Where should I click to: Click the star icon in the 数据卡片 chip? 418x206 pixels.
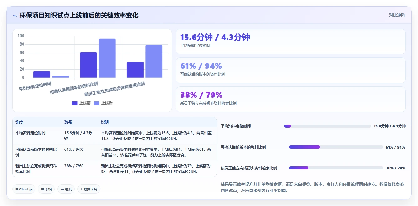point(81,189)
